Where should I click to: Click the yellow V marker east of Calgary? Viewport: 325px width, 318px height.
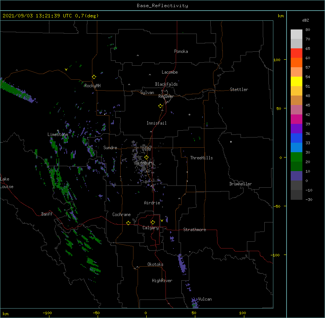pos(162,221)
